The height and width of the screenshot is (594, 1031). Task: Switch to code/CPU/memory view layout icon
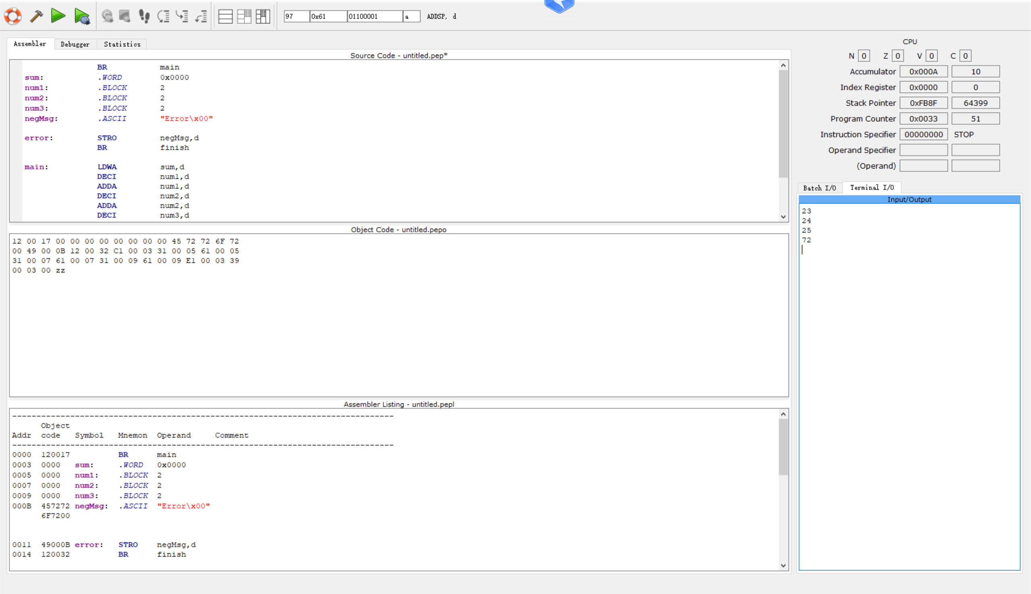pyautogui.click(x=263, y=16)
